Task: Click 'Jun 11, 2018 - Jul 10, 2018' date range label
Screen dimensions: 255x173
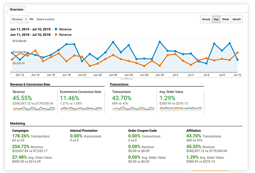Action: 30,35
